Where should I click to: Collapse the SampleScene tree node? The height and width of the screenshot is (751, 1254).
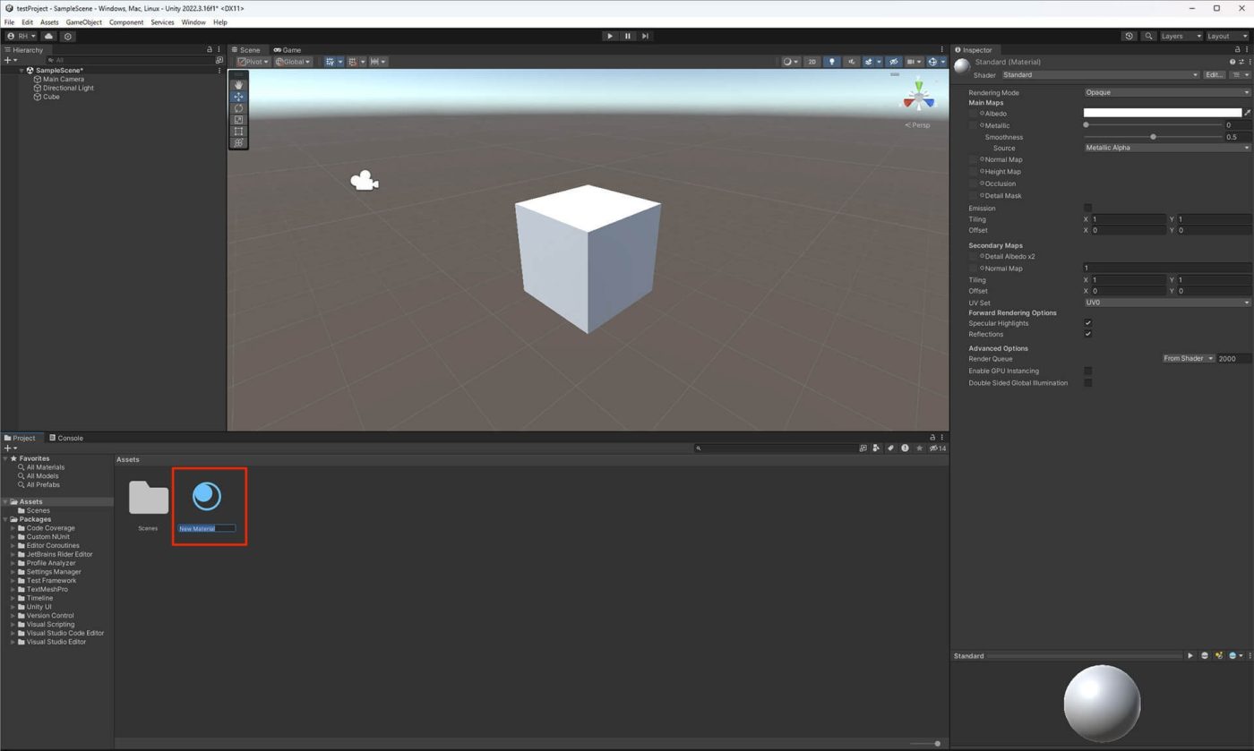pyautogui.click(x=21, y=71)
